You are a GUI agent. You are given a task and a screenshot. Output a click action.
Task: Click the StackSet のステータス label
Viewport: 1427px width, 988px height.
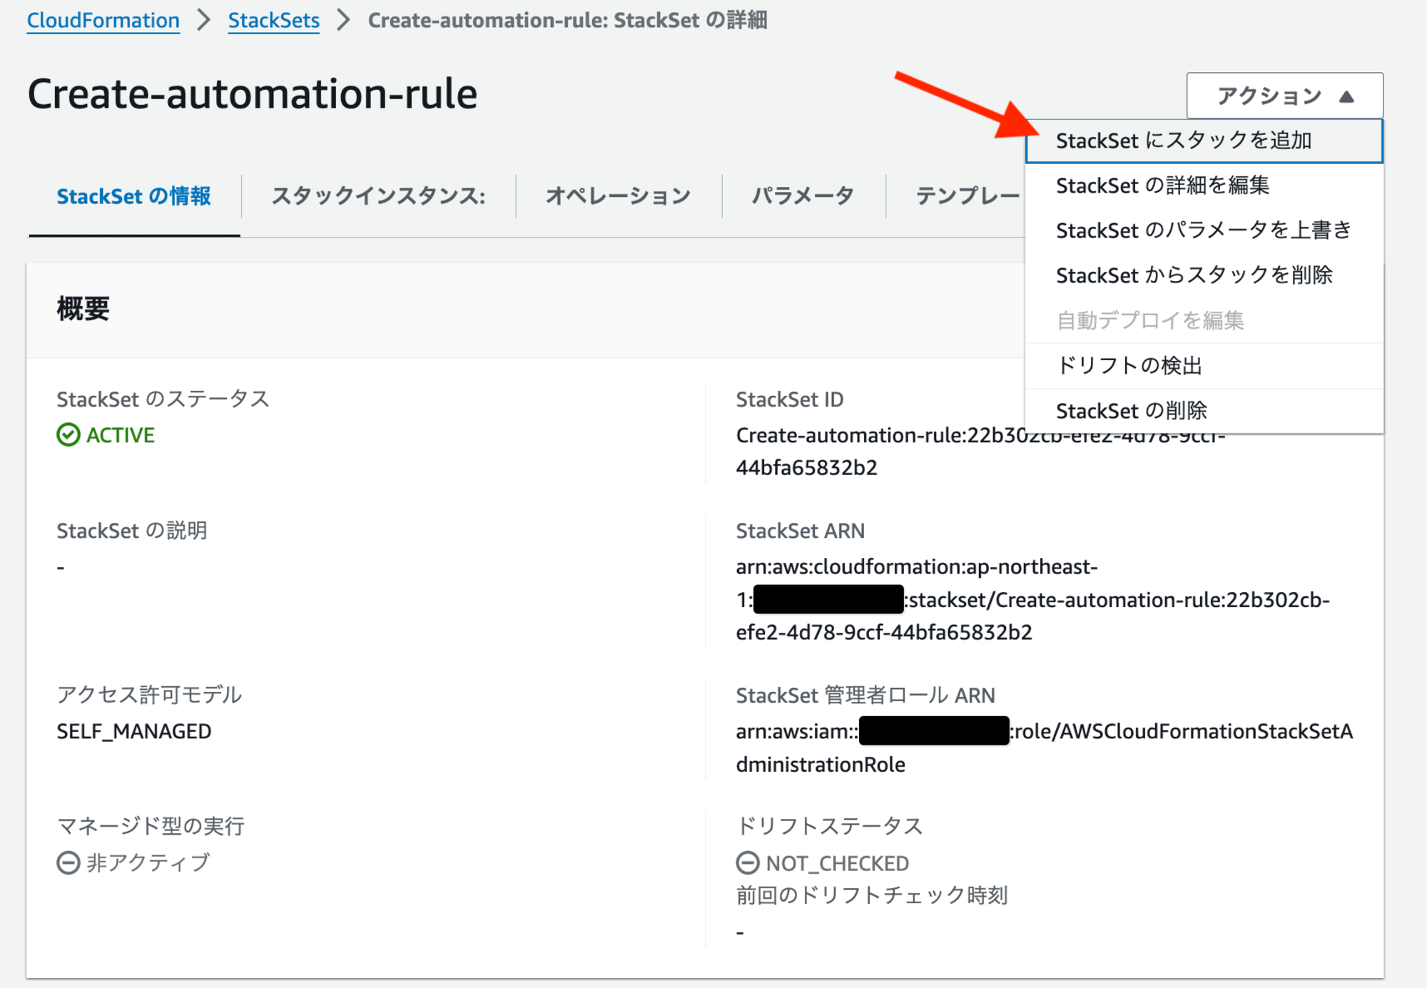tap(163, 399)
